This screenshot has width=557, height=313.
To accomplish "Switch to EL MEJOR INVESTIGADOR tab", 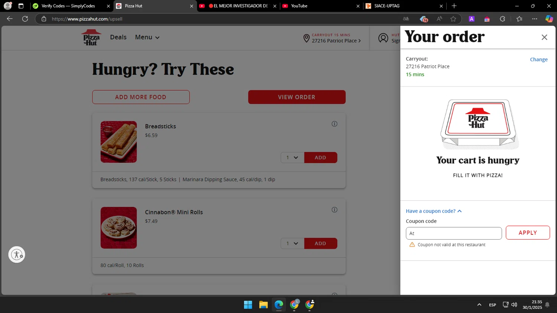I will pyautogui.click(x=238, y=6).
